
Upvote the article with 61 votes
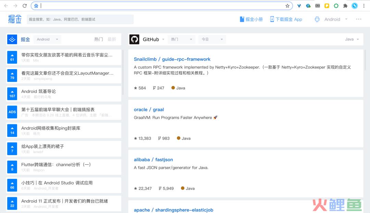pyautogui.click(x=12, y=57)
